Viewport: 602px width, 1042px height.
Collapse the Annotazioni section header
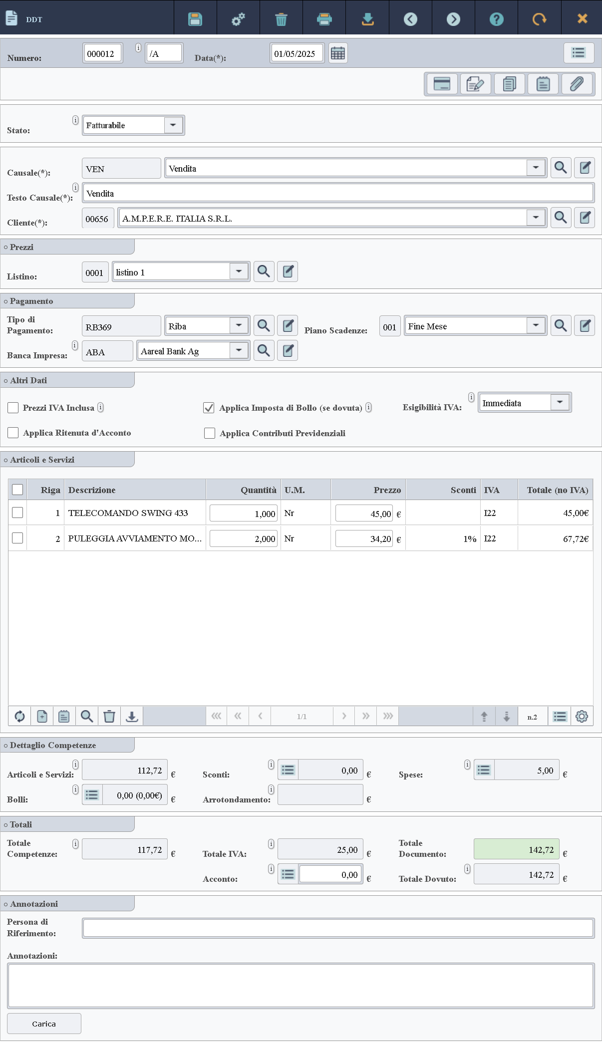pos(67,904)
